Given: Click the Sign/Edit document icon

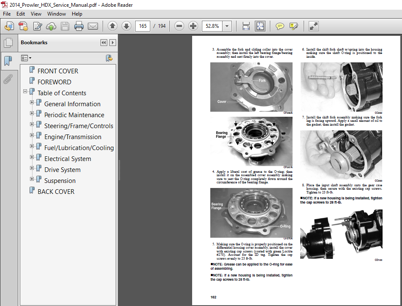Looking at the screenshot, I should click(38, 26).
